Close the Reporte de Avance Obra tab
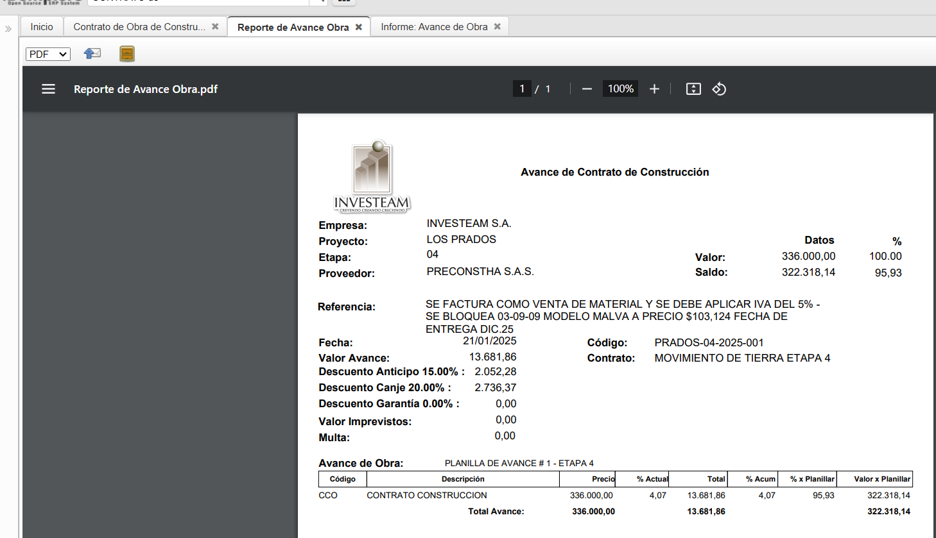 click(x=359, y=27)
